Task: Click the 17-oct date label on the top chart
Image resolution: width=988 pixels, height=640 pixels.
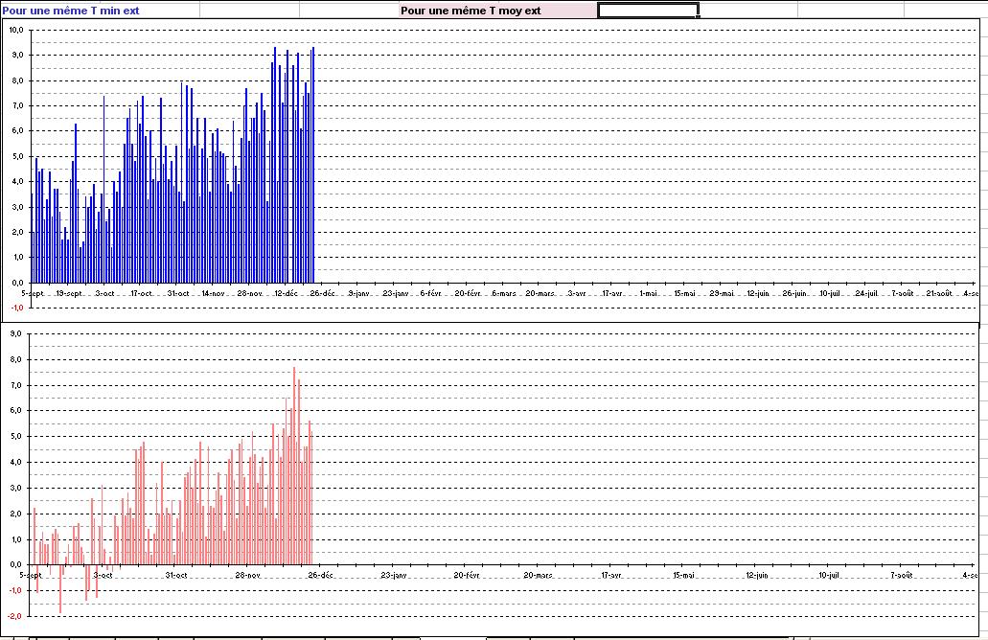Action: (142, 293)
